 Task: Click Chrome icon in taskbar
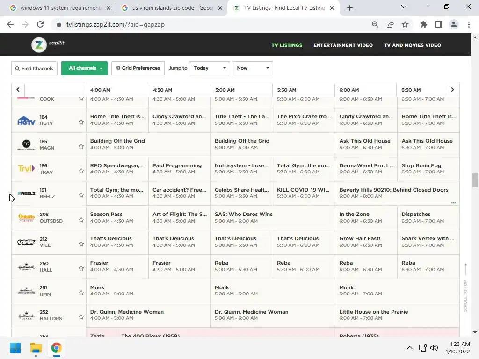[x=56, y=348]
